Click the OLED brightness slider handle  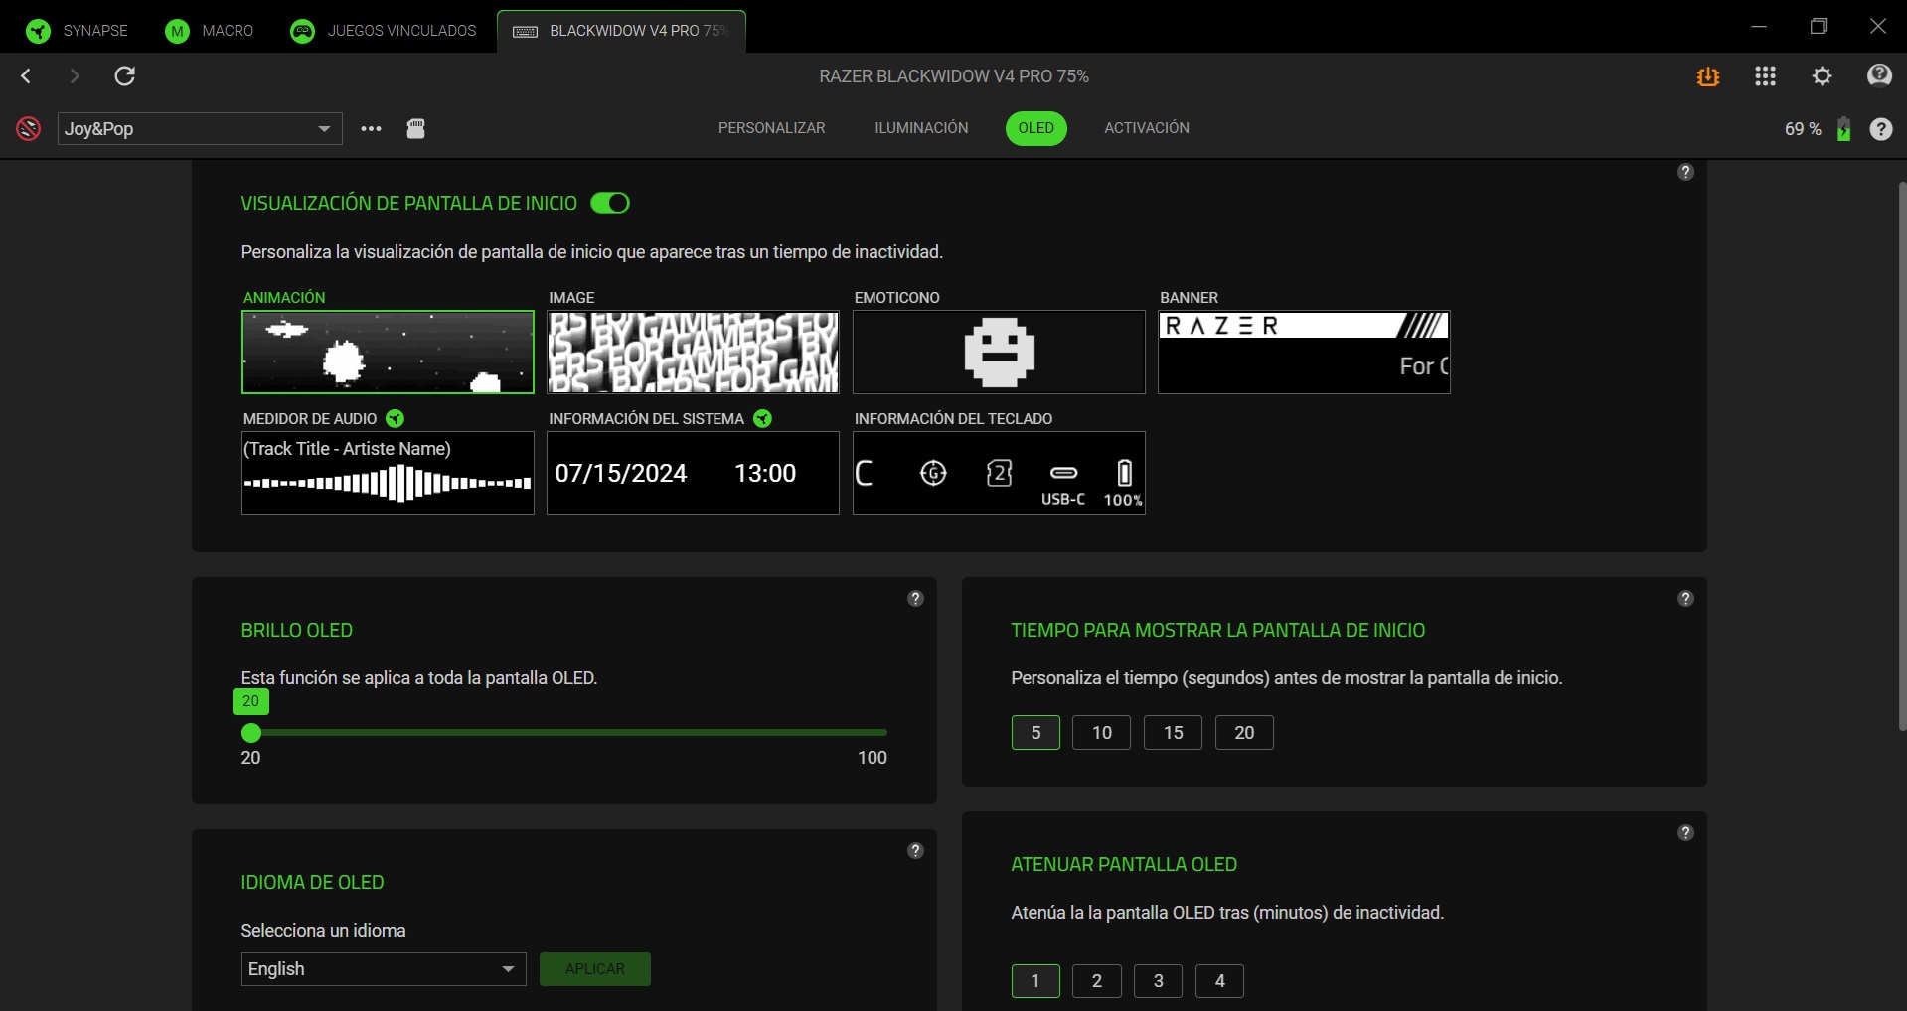coord(251,733)
